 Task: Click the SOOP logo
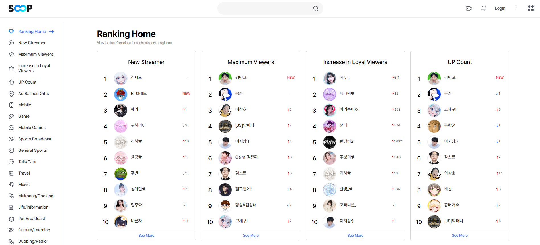pos(20,9)
